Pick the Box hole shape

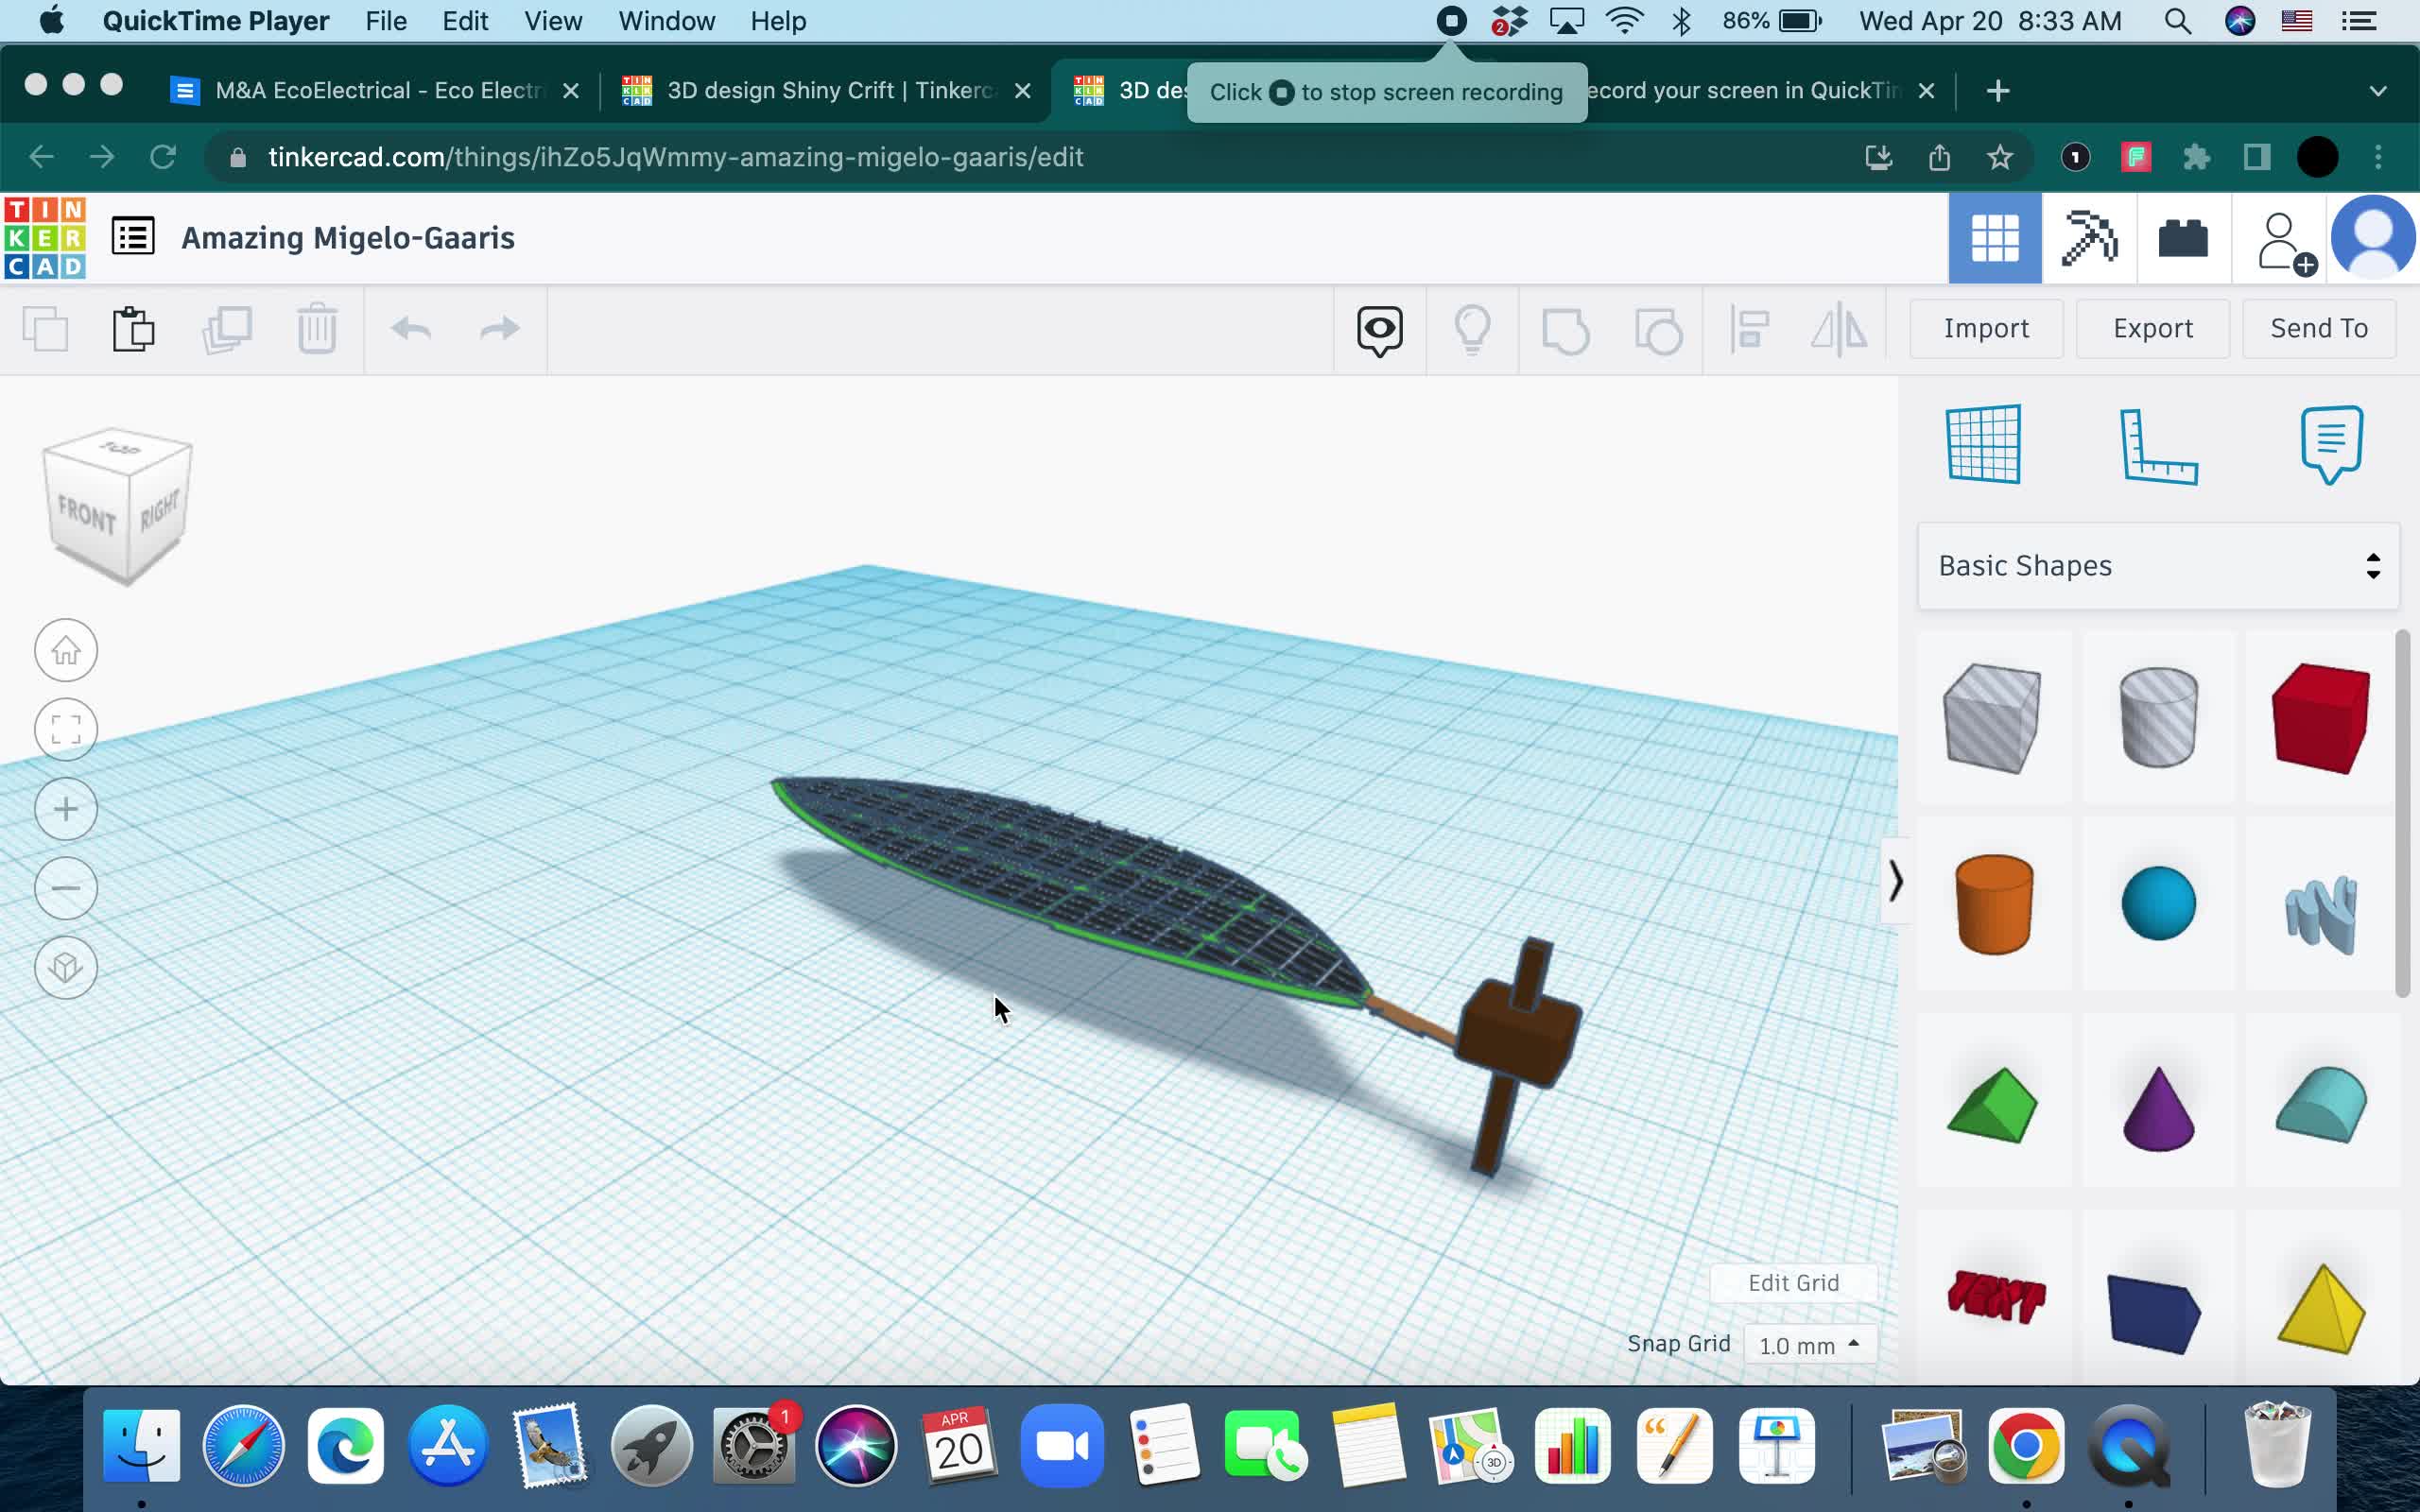pos(1993,717)
